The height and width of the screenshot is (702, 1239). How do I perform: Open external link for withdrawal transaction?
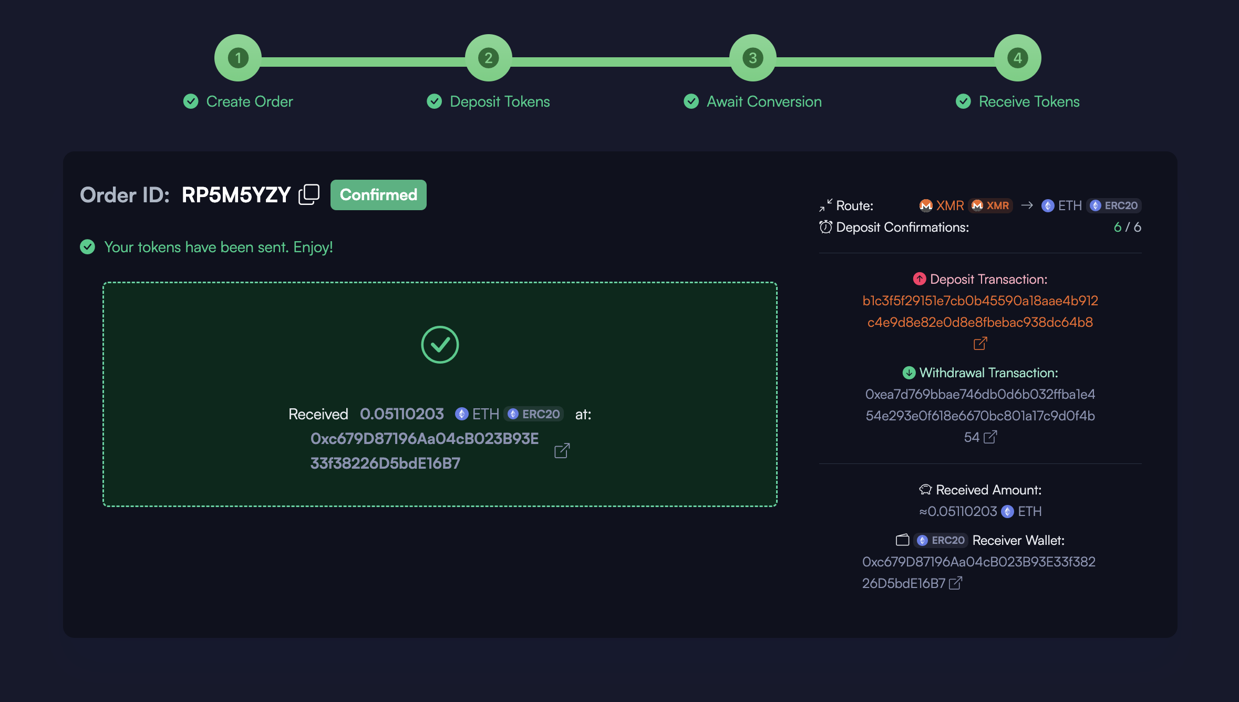click(990, 437)
